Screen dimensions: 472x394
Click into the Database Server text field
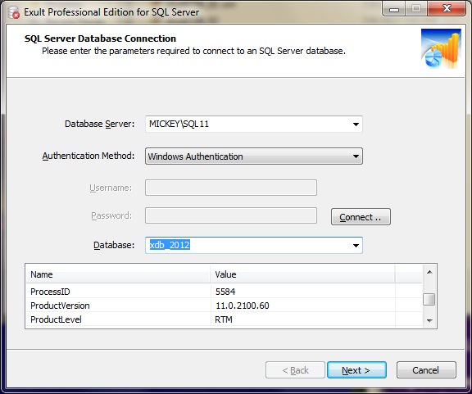(x=247, y=124)
